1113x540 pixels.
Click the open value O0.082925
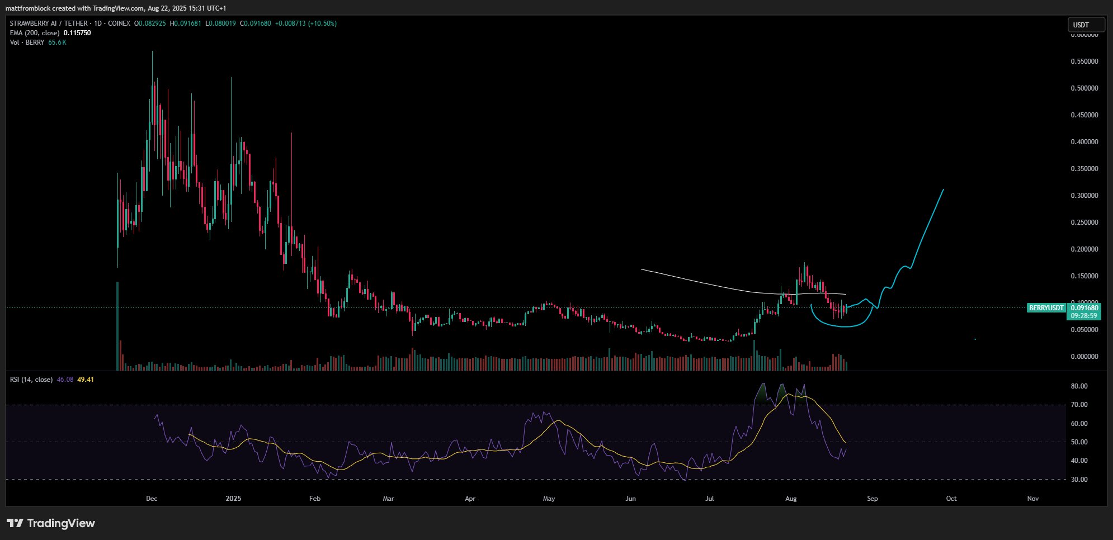click(150, 23)
